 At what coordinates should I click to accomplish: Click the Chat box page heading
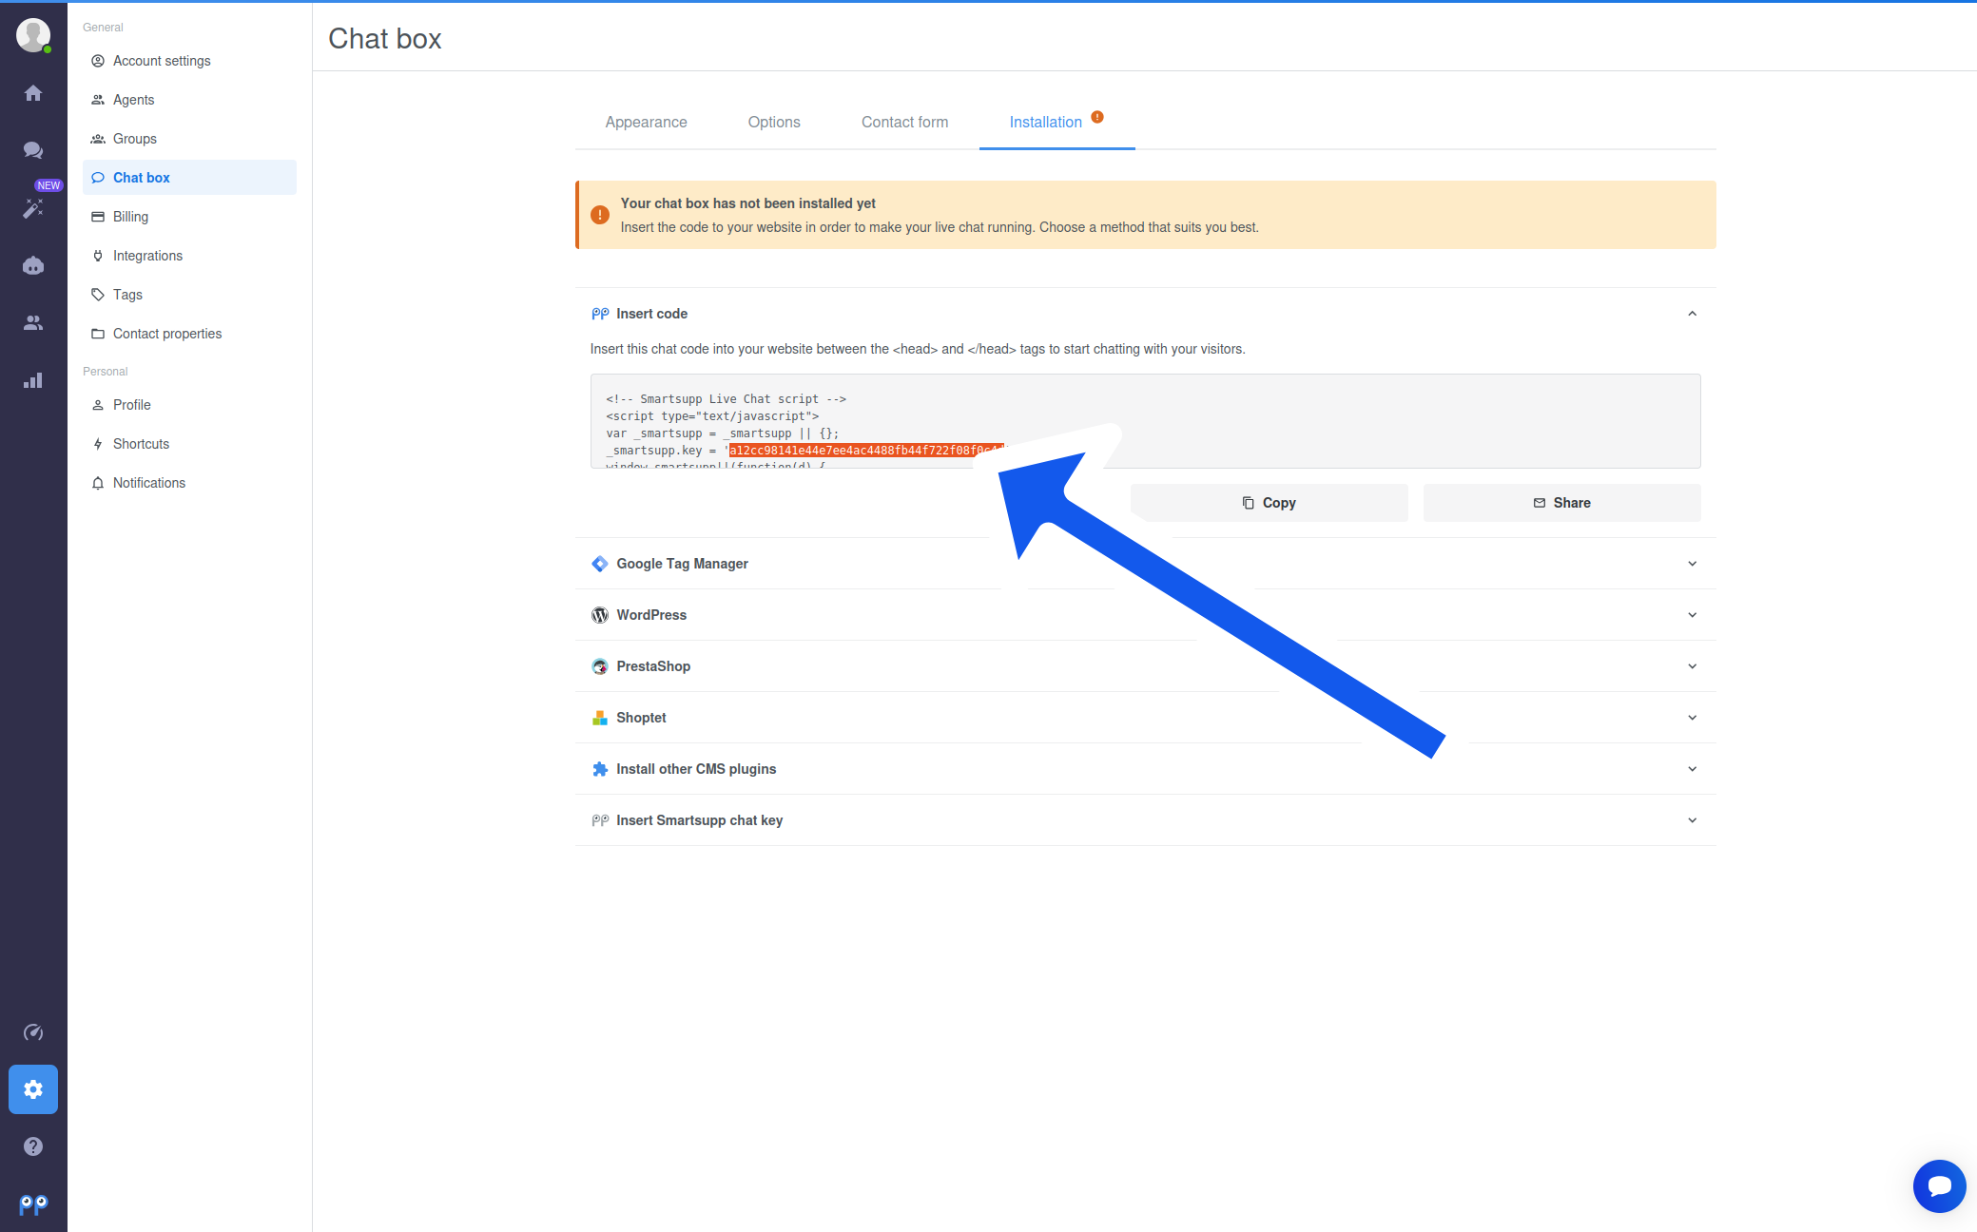(x=385, y=38)
